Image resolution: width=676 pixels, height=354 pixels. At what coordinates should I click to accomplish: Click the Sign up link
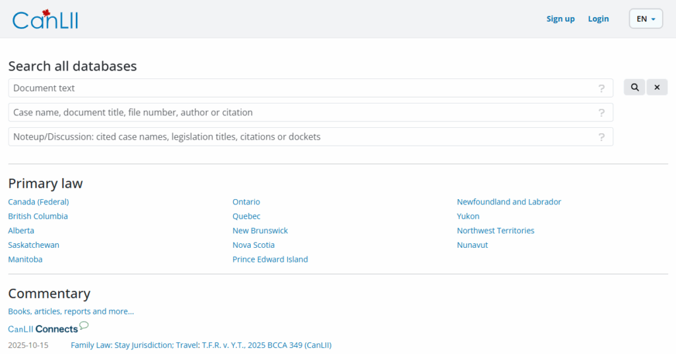560,19
